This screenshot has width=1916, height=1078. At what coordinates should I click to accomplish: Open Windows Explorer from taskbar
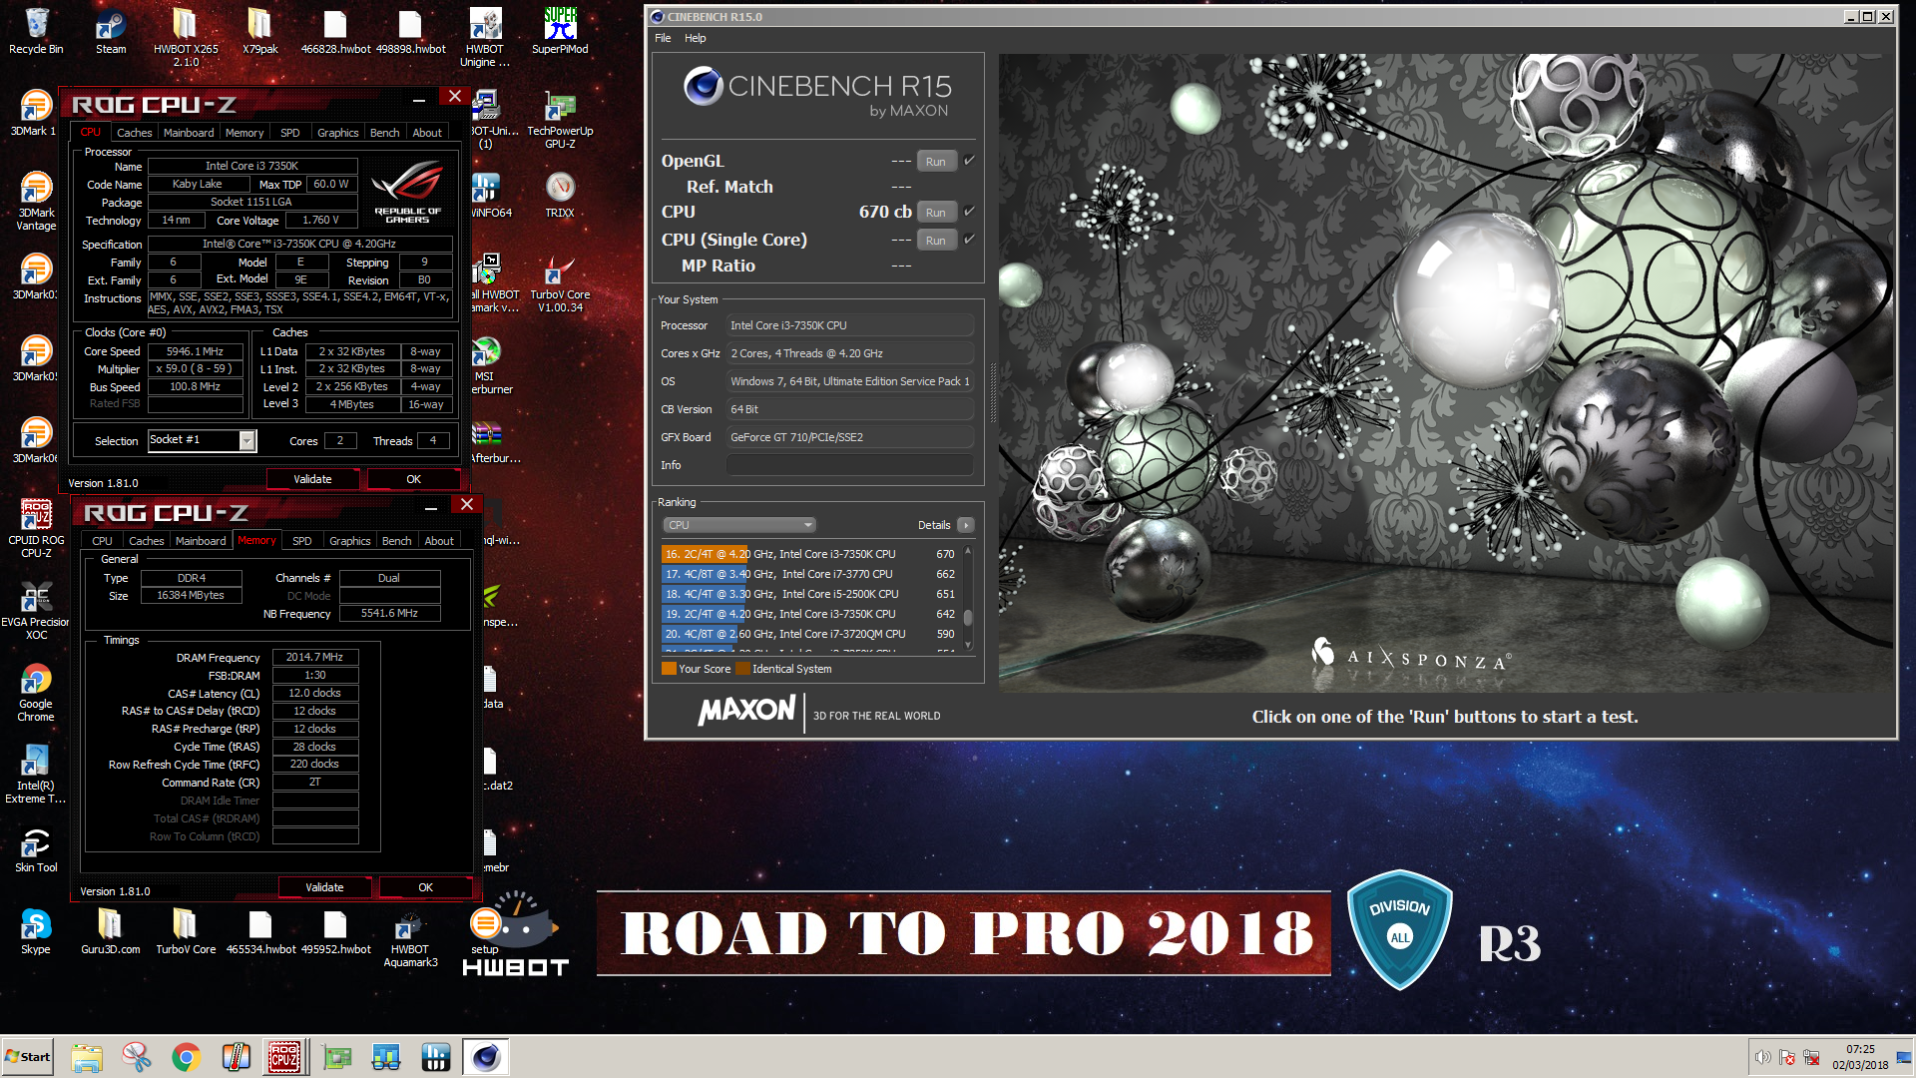pyautogui.click(x=87, y=1057)
